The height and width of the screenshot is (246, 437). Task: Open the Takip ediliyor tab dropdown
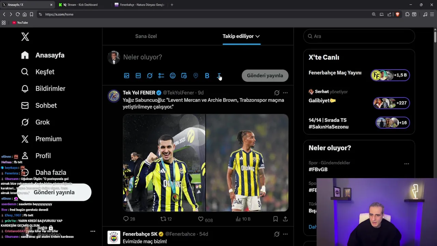(241, 36)
